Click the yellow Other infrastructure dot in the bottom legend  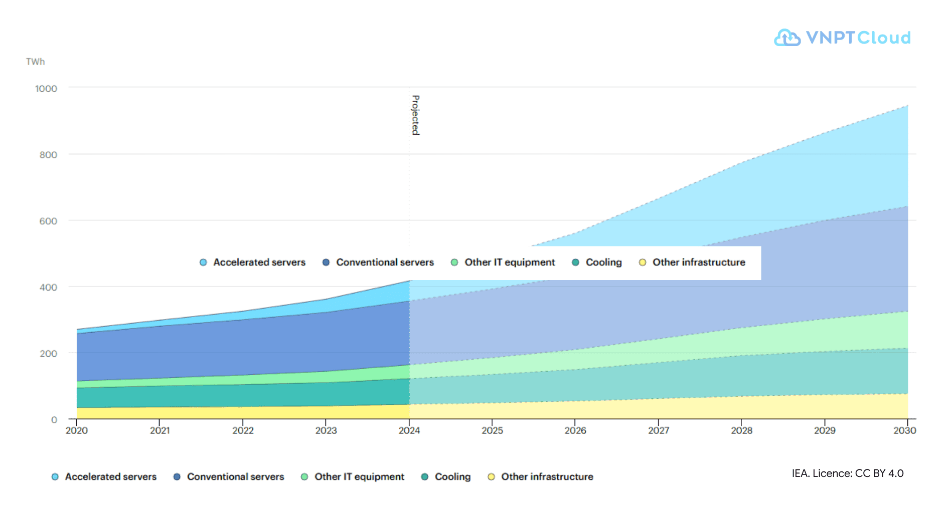tap(492, 477)
